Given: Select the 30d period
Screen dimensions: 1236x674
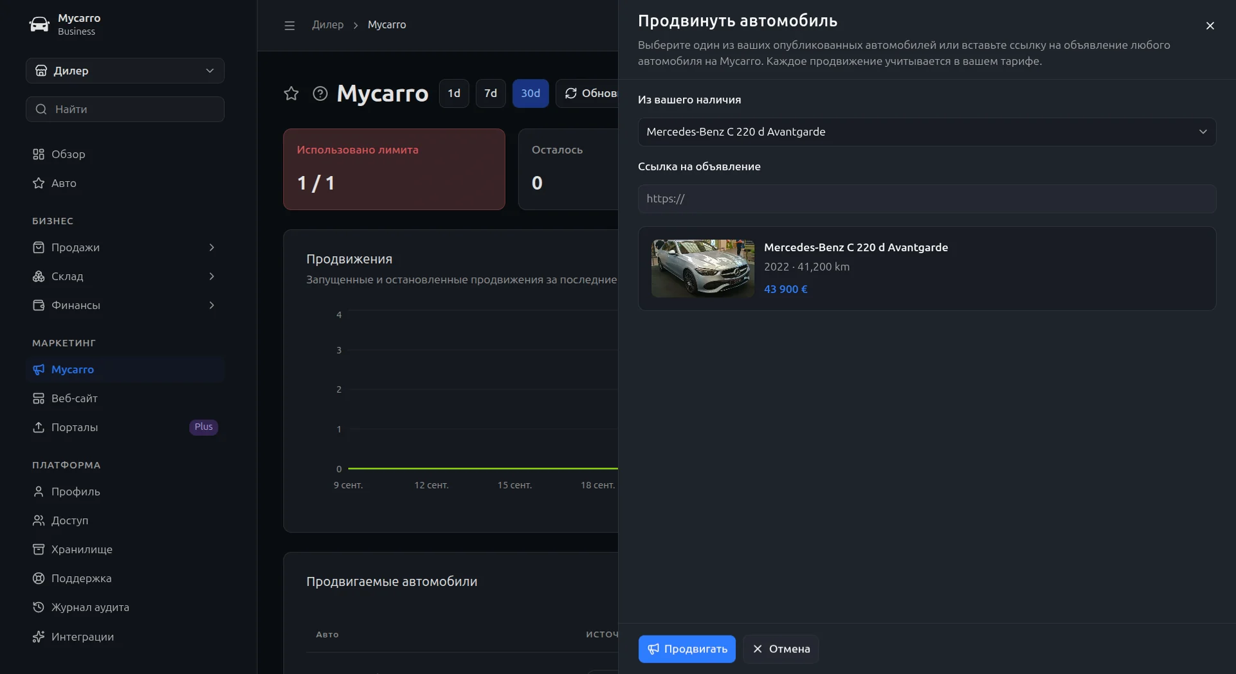Looking at the screenshot, I should tap(531, 94).
